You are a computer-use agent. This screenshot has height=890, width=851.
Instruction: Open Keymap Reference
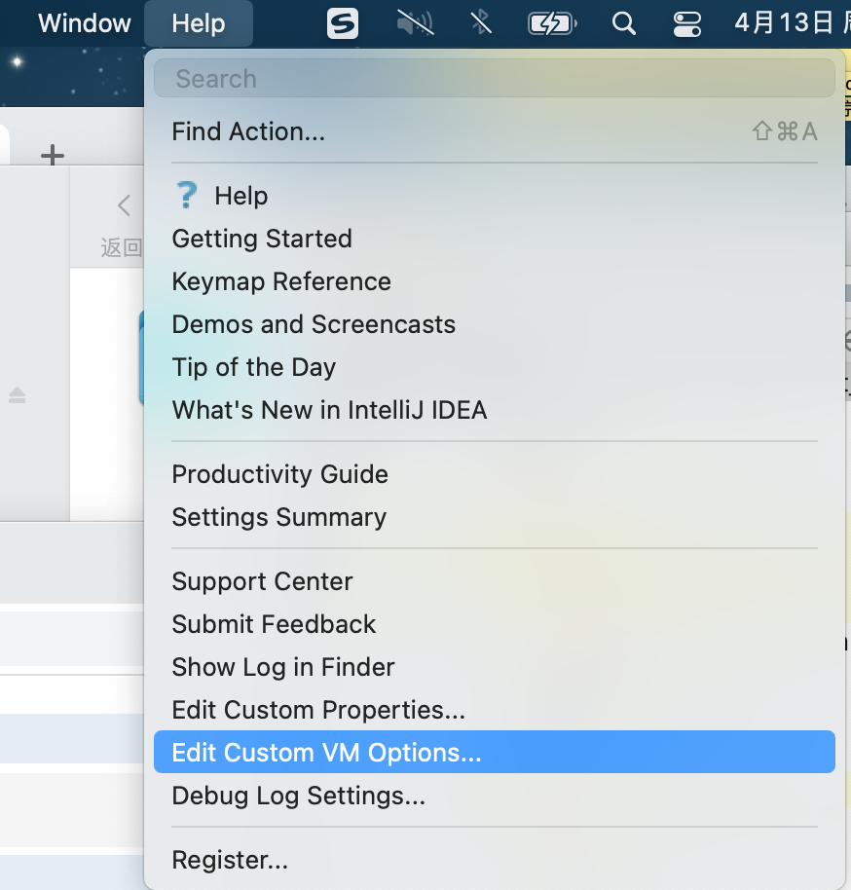[x=281, y=281]
